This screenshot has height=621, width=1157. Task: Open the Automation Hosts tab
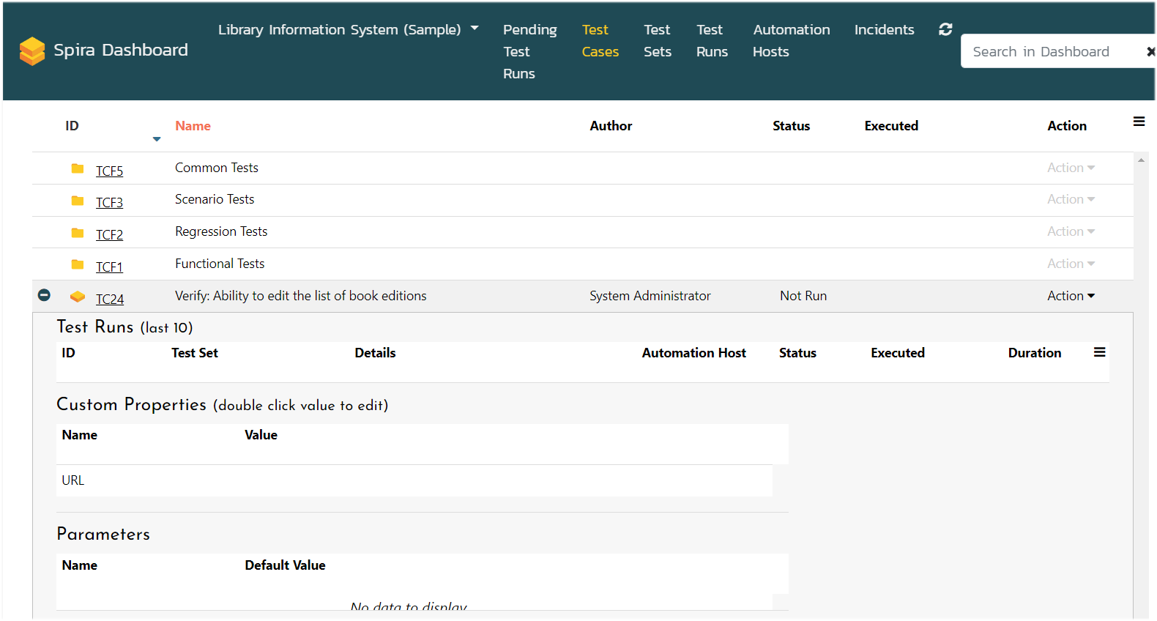(x=791, y=40)
